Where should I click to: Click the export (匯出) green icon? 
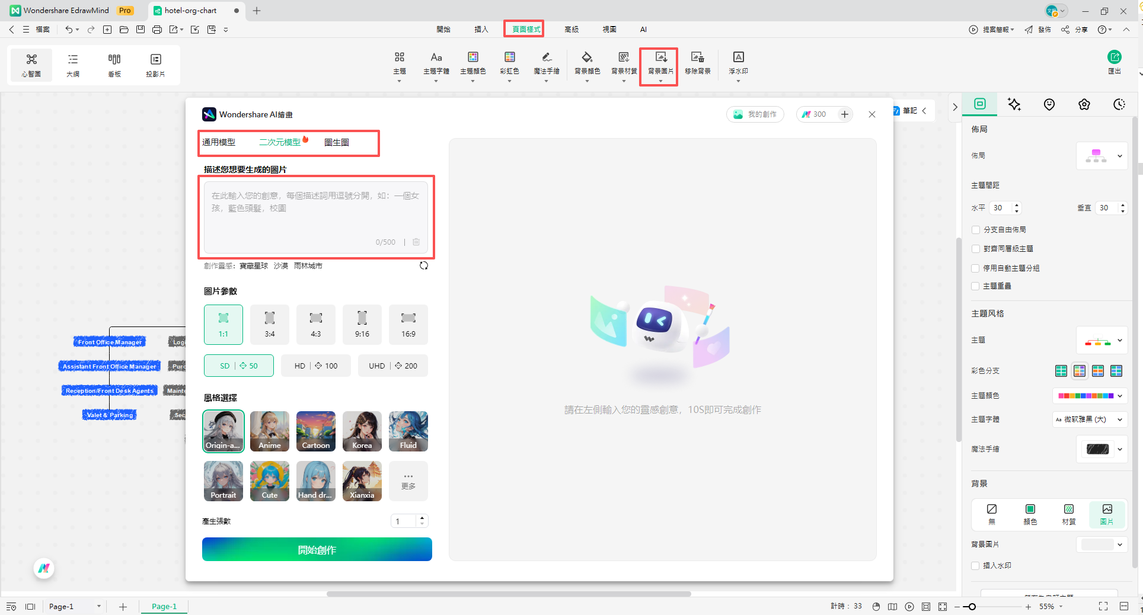coord(1114,57)
